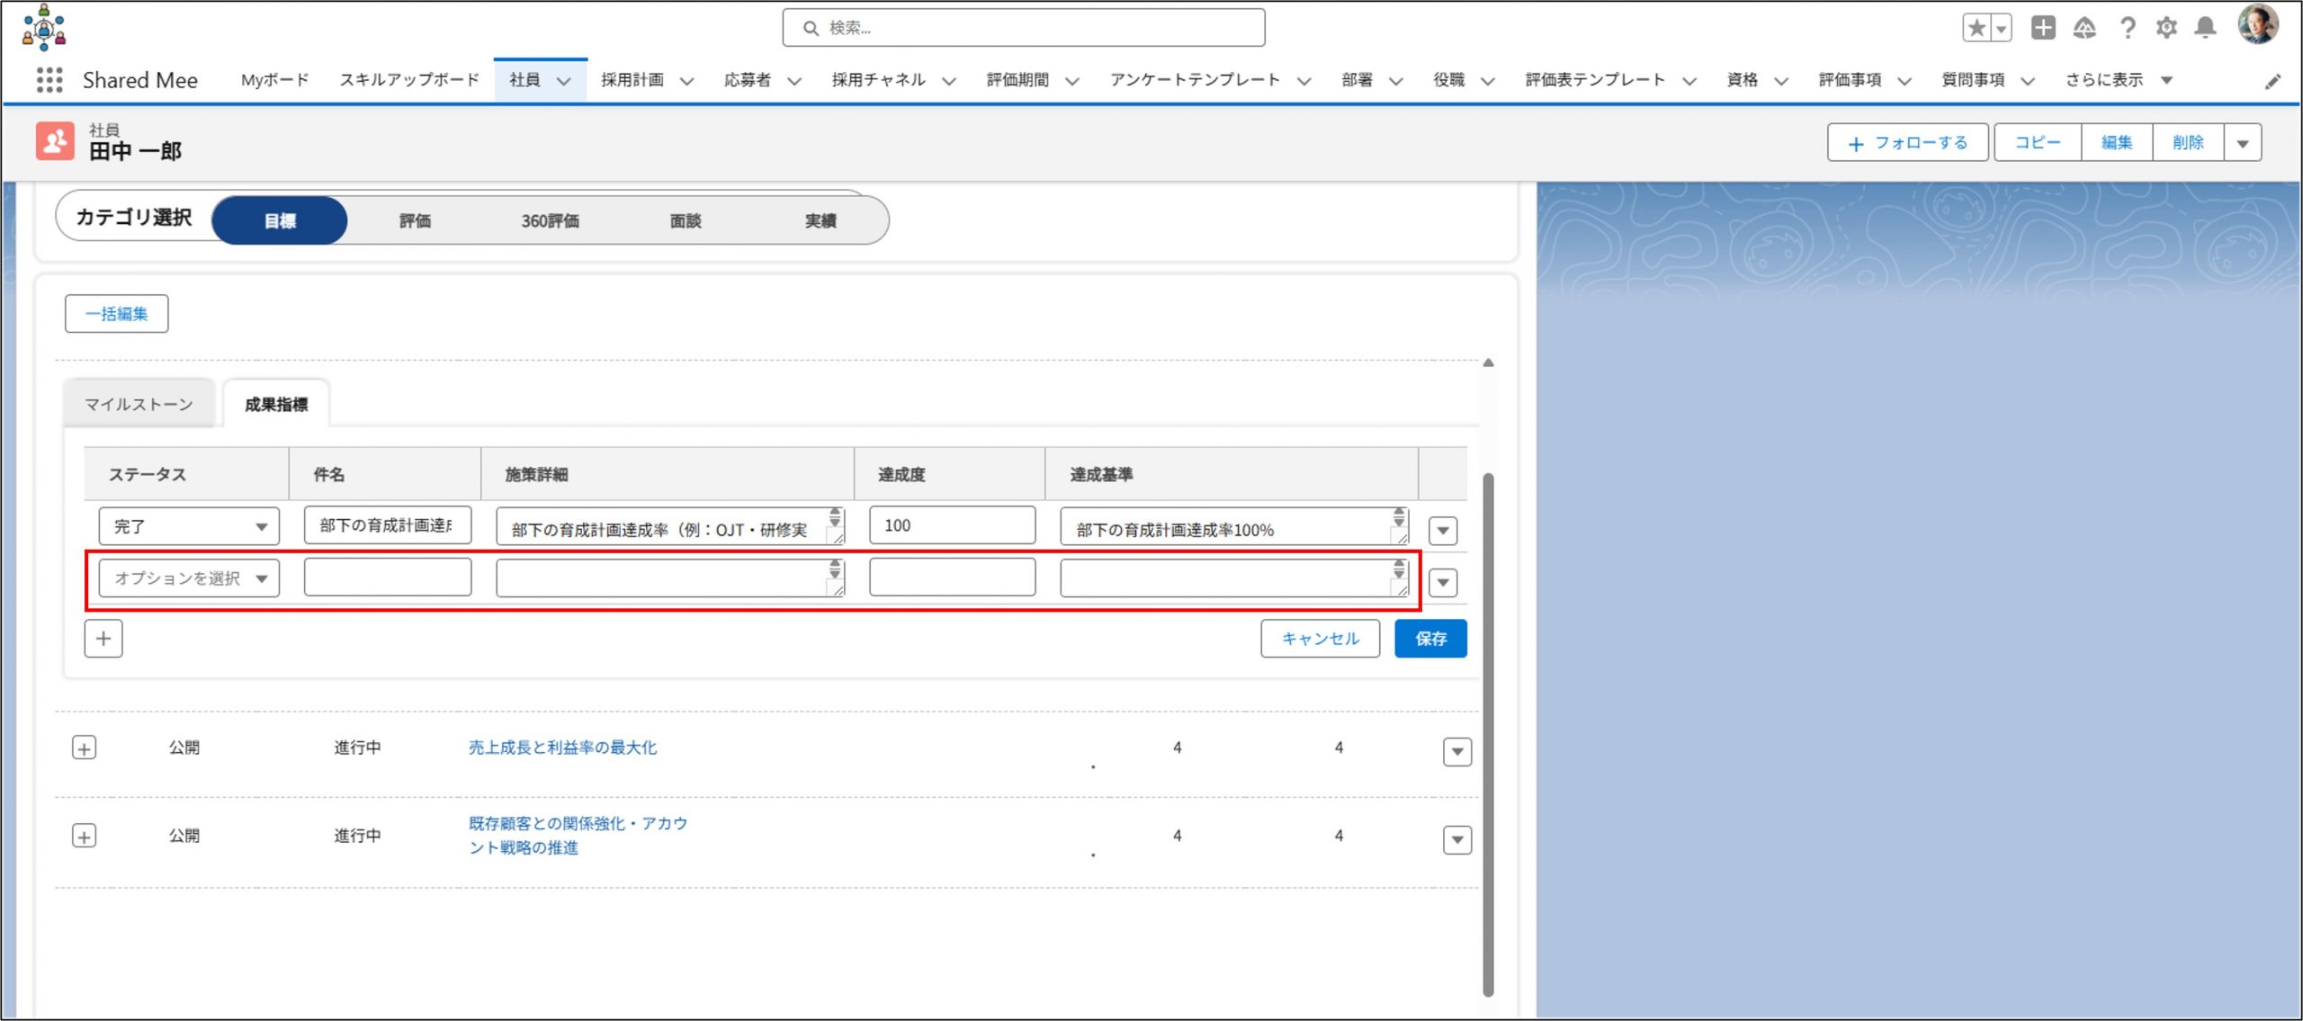This screenshot has width=2303, height=1021.
Task: Open the global actions plus icon
Action: point(2042,28)
